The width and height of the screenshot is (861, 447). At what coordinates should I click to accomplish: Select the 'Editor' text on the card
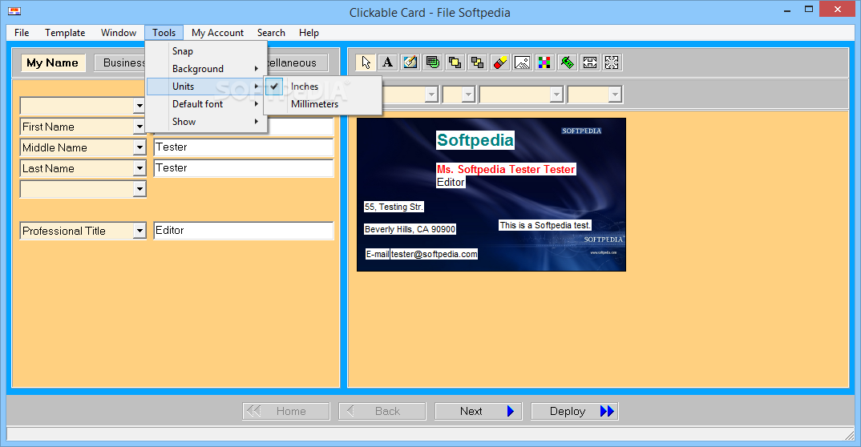pyautogui.click(x=451, y=182)
